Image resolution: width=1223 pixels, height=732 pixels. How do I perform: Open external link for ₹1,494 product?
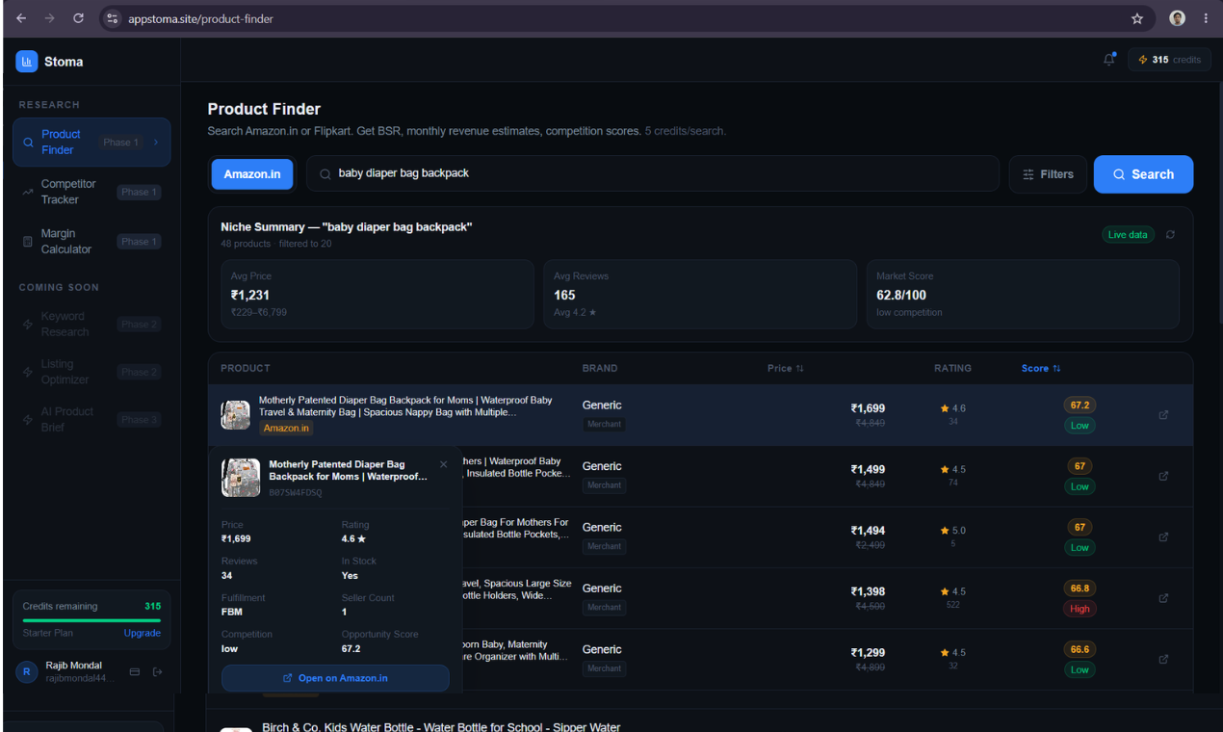click(1163, 537)
